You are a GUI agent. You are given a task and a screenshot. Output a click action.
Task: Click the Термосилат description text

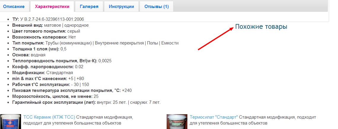(253, 120)
